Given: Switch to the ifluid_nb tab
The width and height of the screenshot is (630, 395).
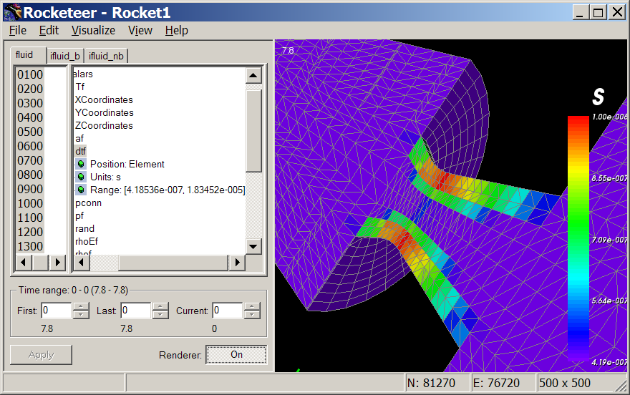Looking at the screenshot, I should pyautogui.click(x=106, y=57).
